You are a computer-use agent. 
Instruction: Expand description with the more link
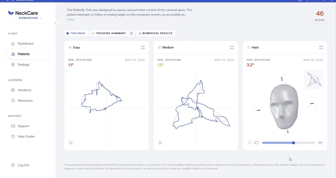pyautogui.click(x=70, y=20)
